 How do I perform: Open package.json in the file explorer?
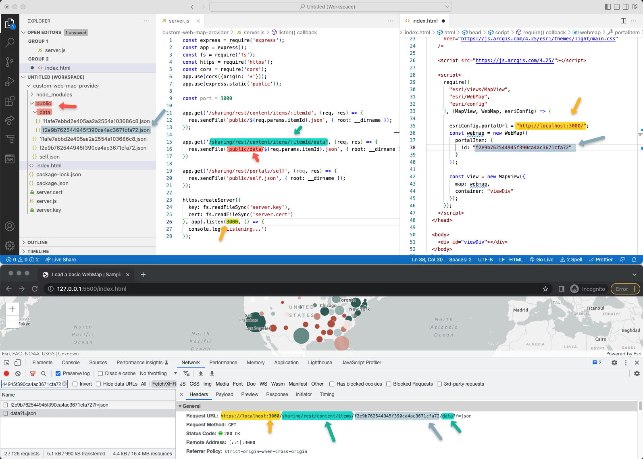(52, 184)
